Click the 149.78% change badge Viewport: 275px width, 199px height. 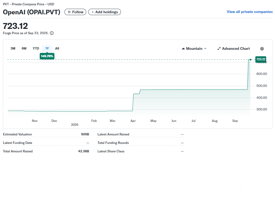tap(47, 56)
